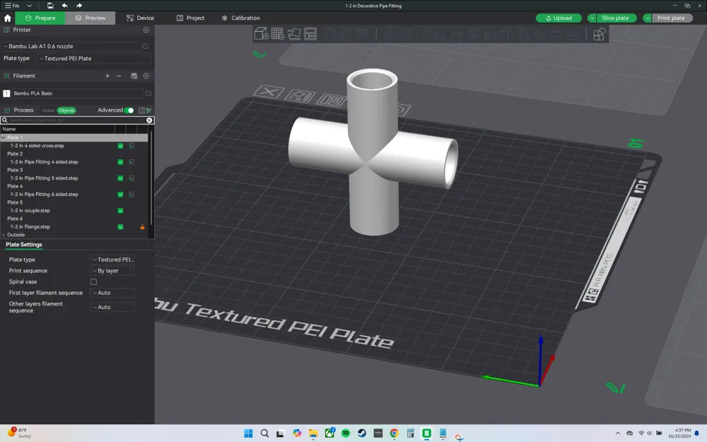The image size is (707, 442).
Task: Click the Arrange all objects icon
Action: [310, 34]
